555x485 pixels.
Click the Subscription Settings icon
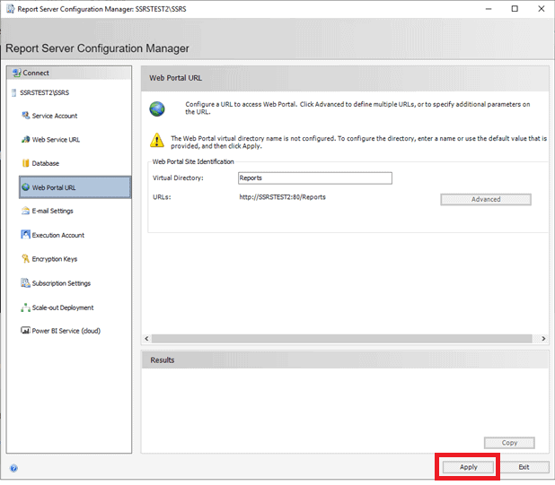coord(25,283)
